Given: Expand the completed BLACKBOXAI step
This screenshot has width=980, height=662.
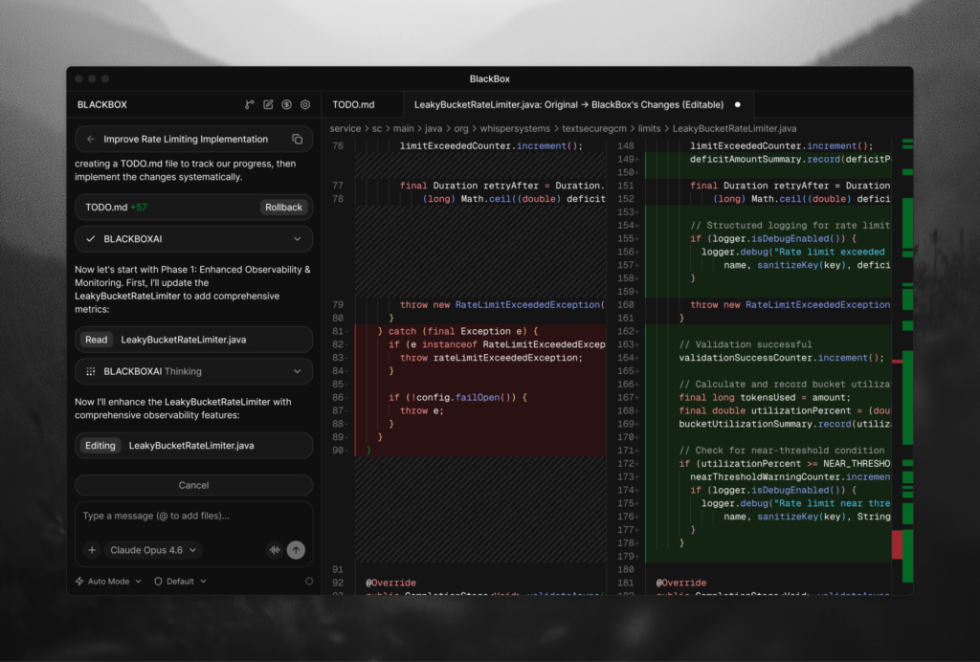Looking at the screenshot, I should coord(297,238).
